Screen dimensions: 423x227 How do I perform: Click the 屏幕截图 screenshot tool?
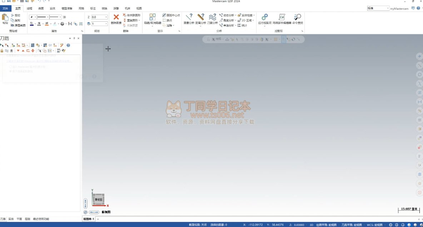[x=18, y=25]
